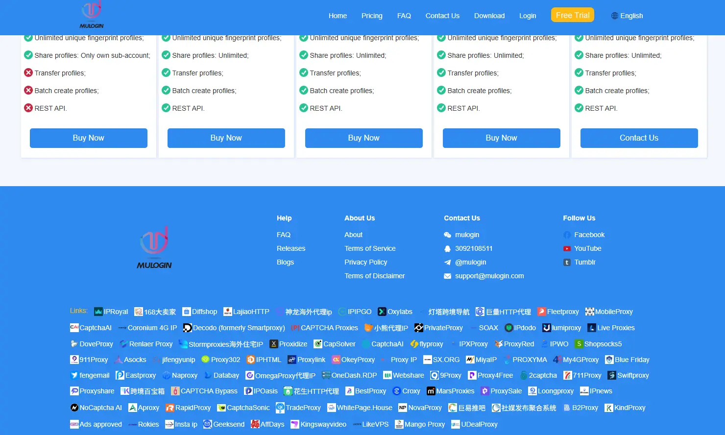Viewport: 725px width, 435px height.
Task: Open the Pricing page from navigation
Action: [x=372, y=16]
